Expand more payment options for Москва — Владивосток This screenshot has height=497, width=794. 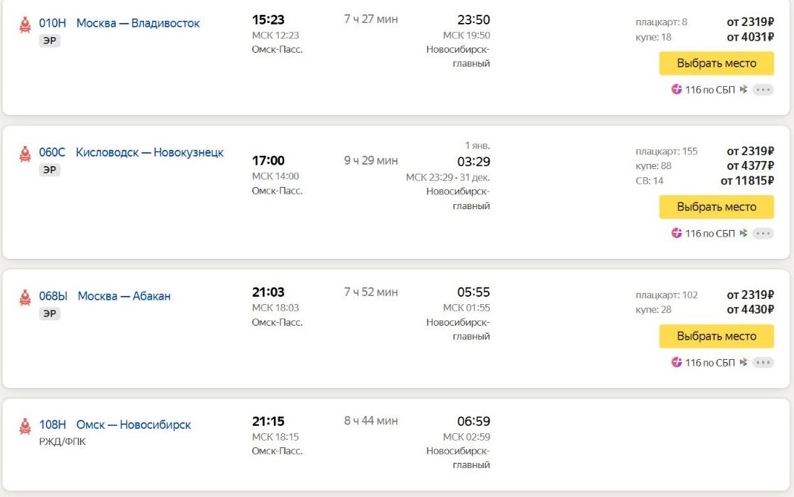[763, 90]
